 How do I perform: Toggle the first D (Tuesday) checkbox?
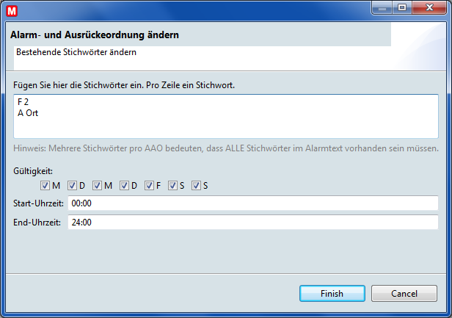click(73, 186)
